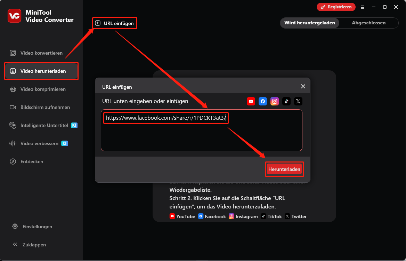
Task: Close the URL einfügen dialog
Action: coord(303,86)
